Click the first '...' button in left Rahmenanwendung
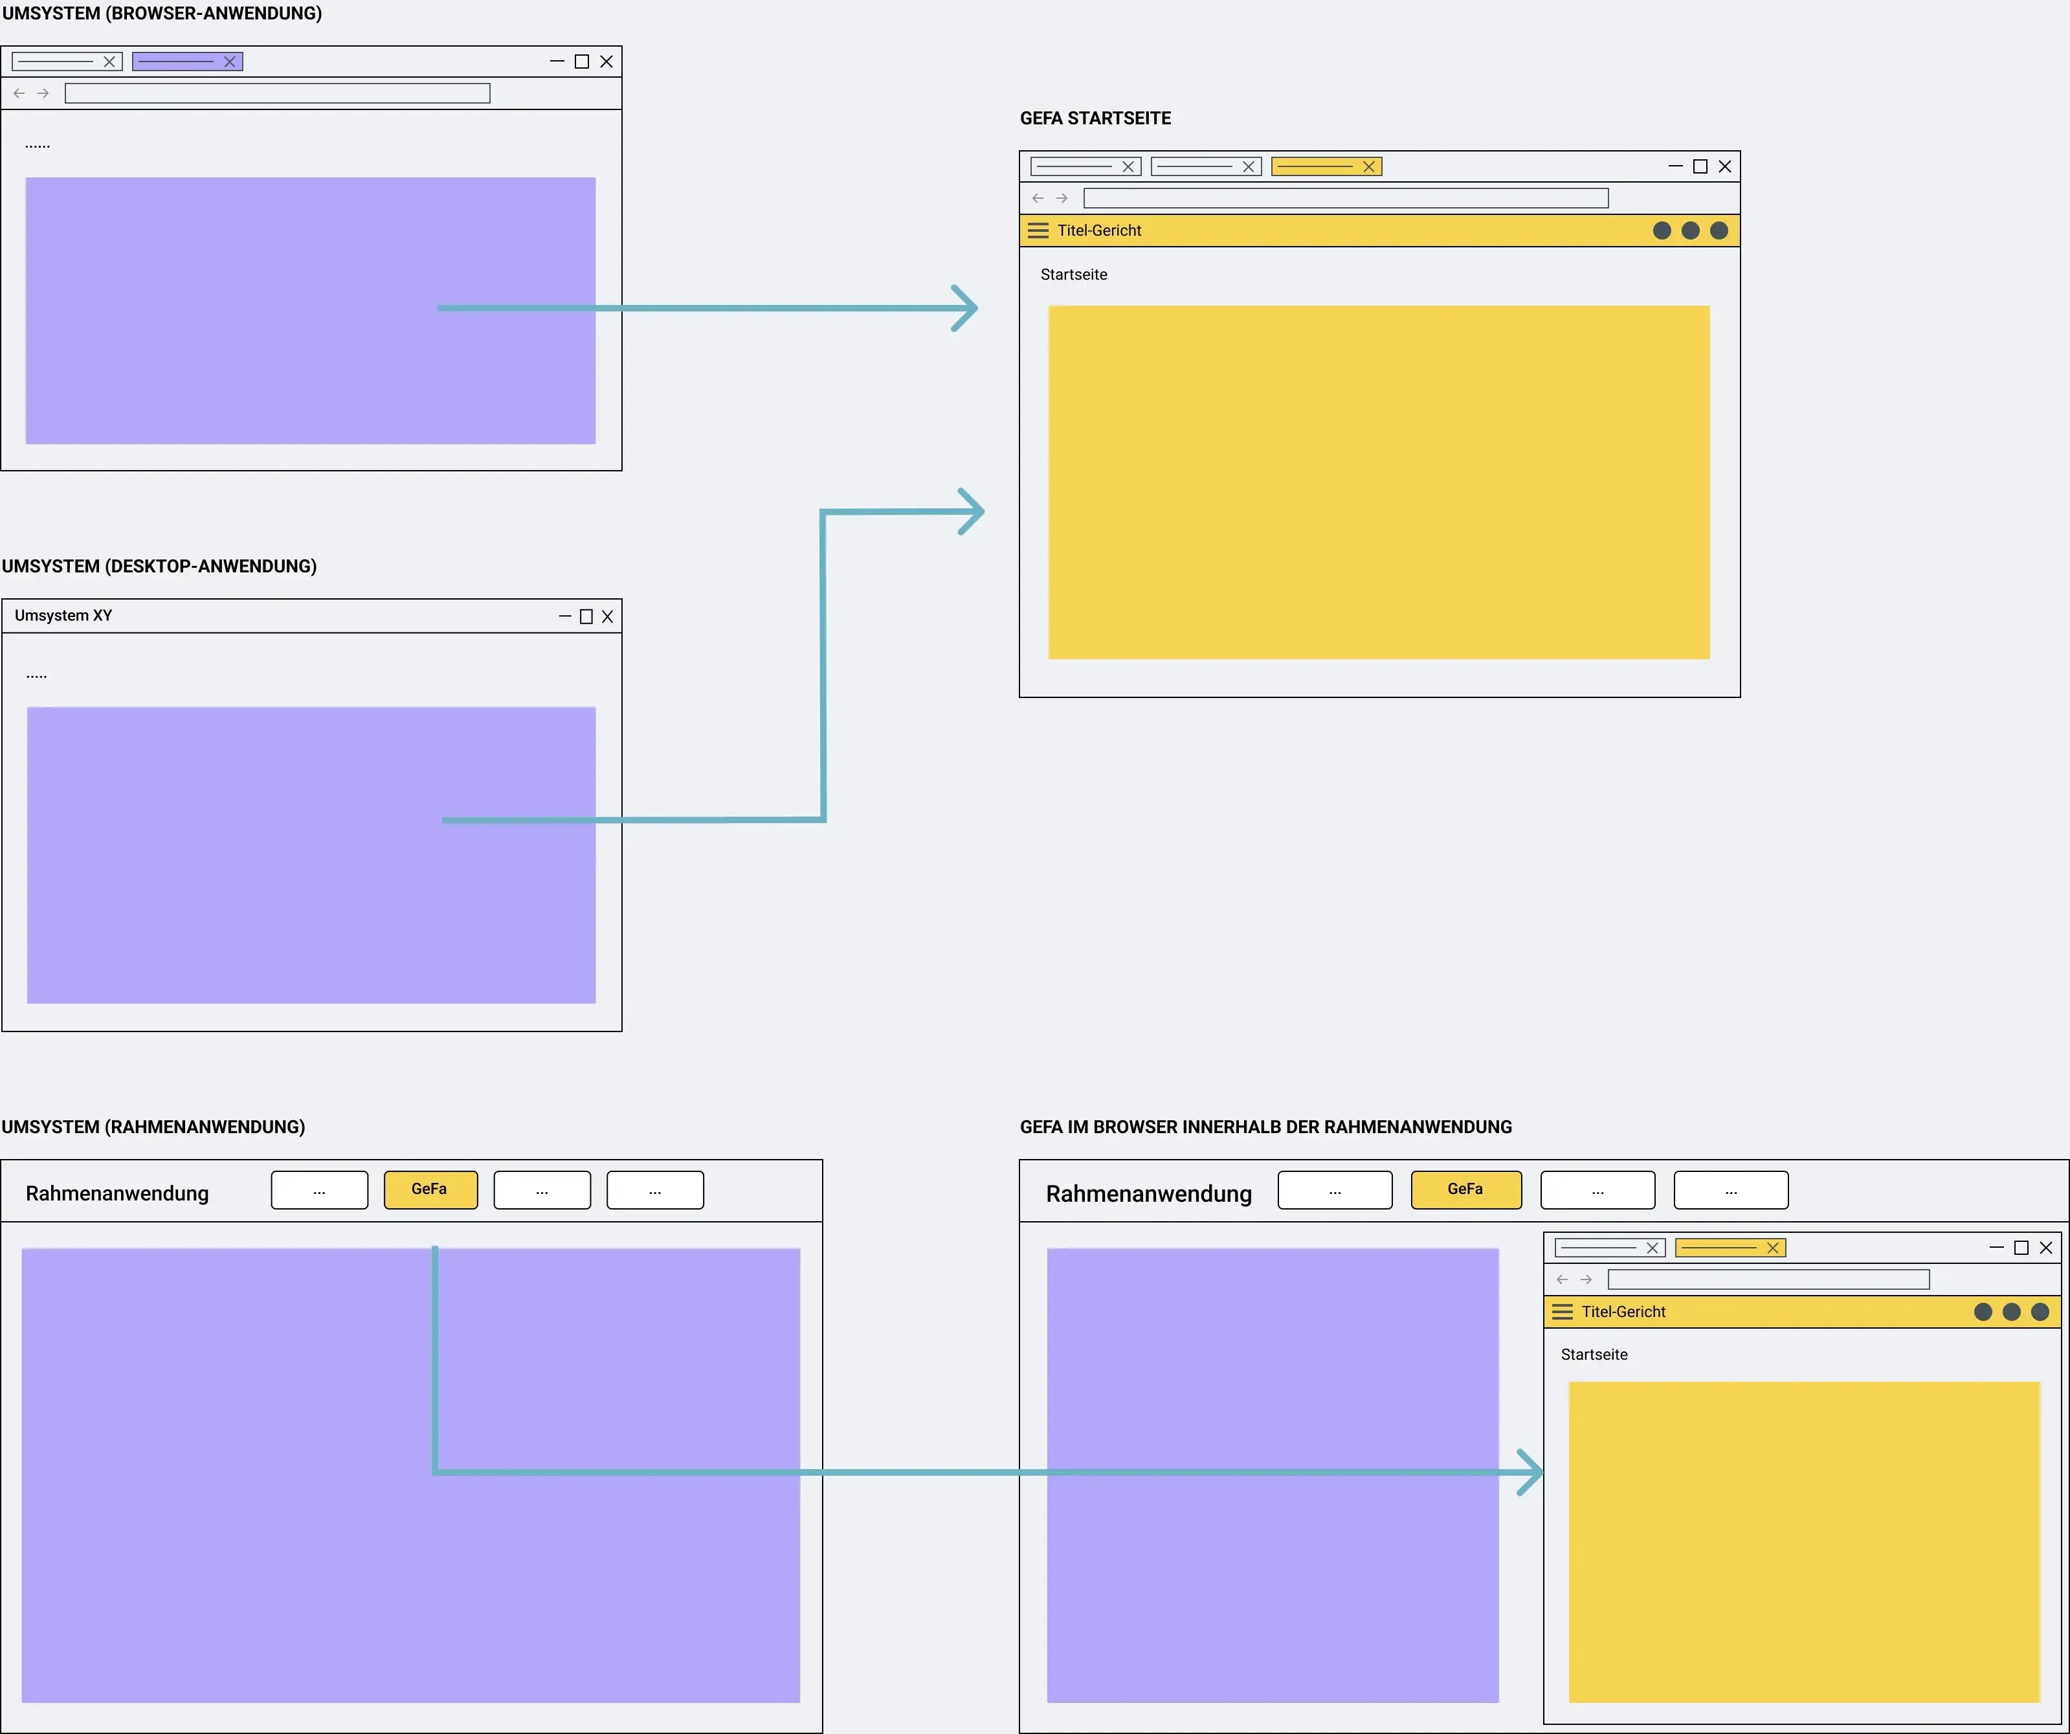Screen dimensions: 2070x1734 (x=319, y=1190)
